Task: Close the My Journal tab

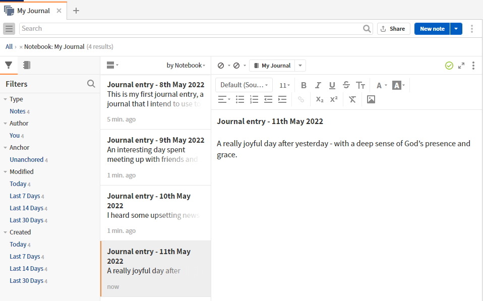Action: coord(59,11)
